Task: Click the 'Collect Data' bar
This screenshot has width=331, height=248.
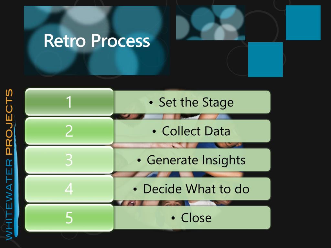Action: pos(192,131)
